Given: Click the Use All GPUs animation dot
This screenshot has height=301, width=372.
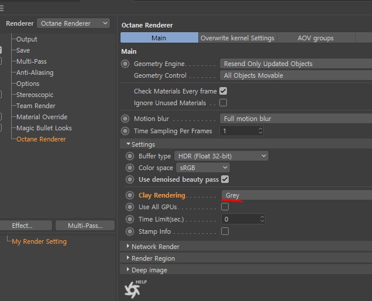Looking at the screenshot, I should point(130,207).
